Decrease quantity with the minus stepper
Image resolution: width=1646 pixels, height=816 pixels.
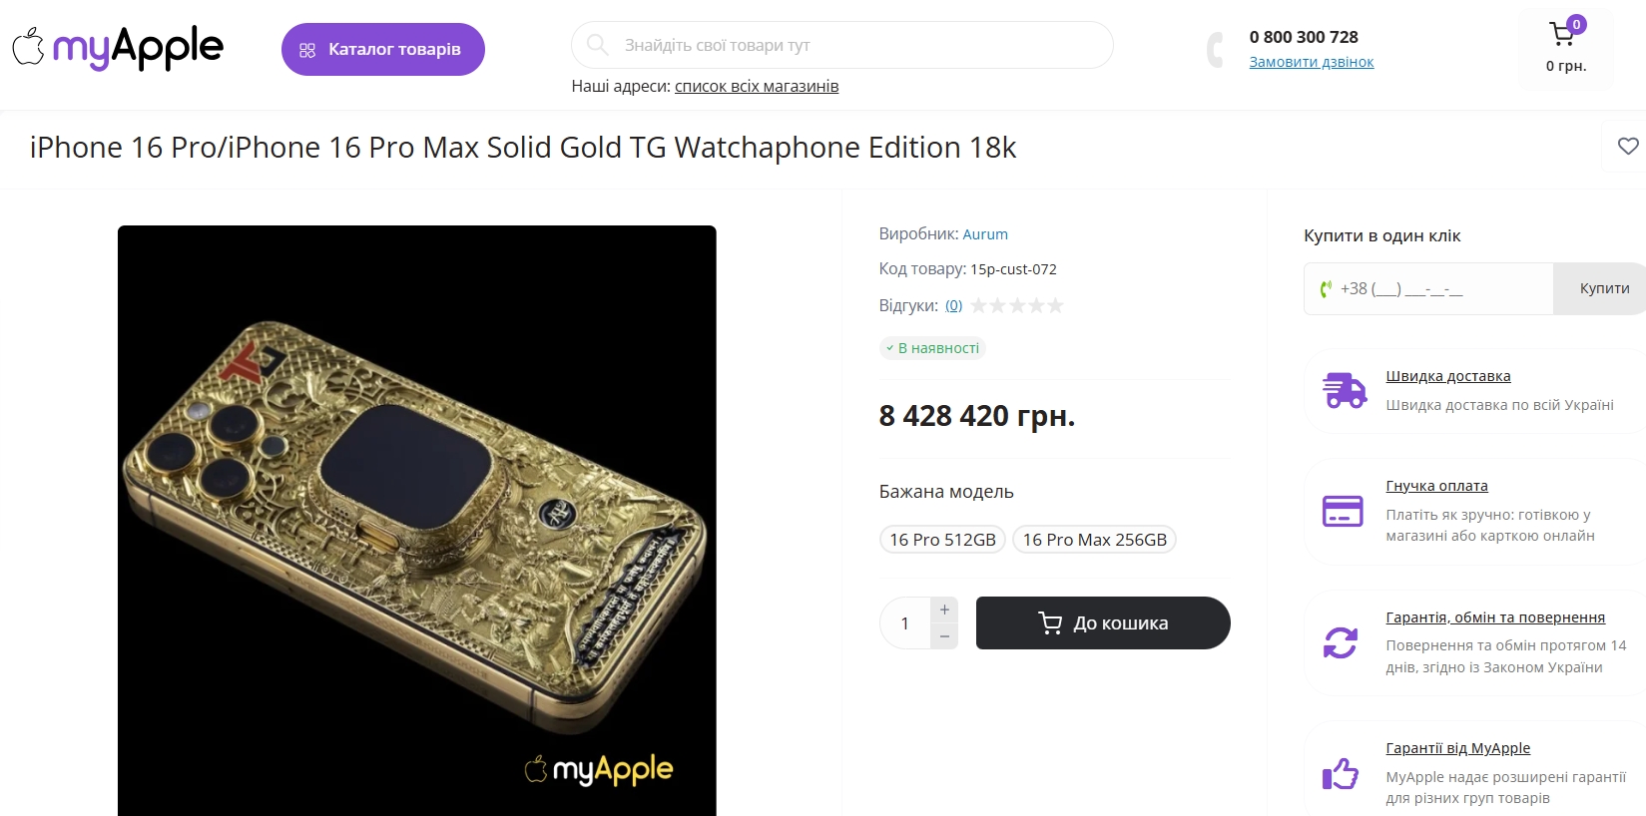(x=944, y=636)
